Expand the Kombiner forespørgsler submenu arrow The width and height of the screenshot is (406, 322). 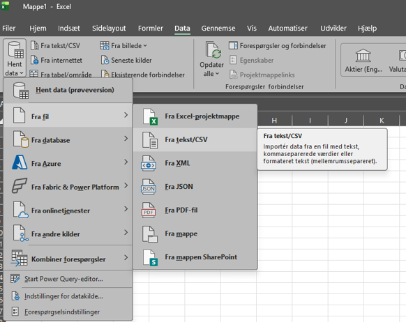pos(126,257)
